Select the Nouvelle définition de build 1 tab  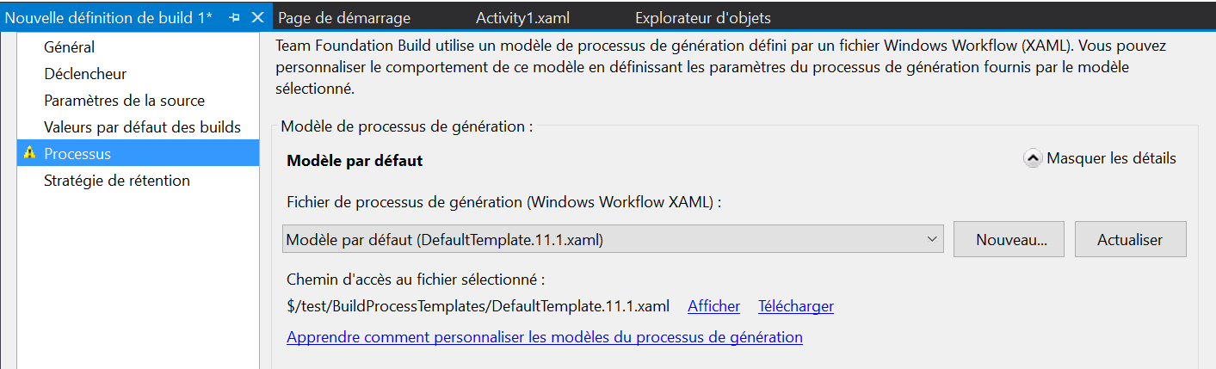109,17
